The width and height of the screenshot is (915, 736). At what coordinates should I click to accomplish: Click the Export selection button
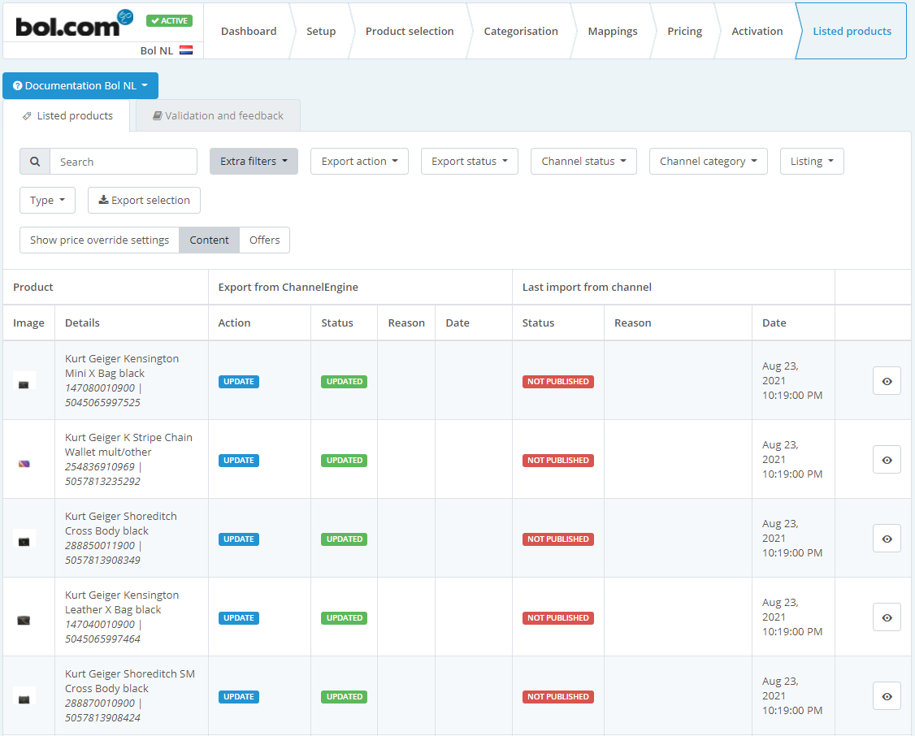point(144,201)
